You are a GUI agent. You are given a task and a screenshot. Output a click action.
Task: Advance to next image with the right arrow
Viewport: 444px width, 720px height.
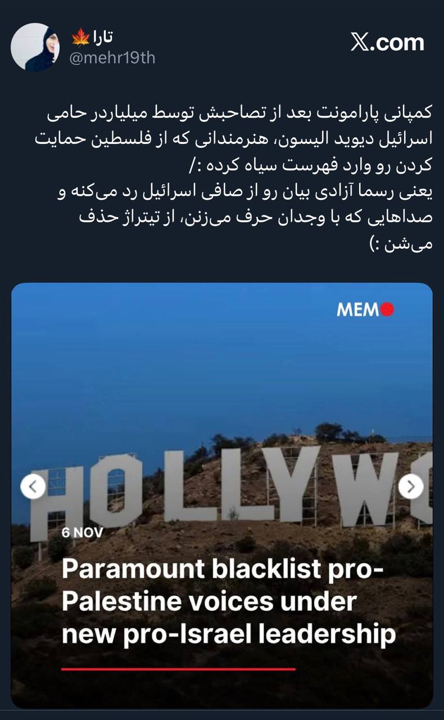(411, 486)
